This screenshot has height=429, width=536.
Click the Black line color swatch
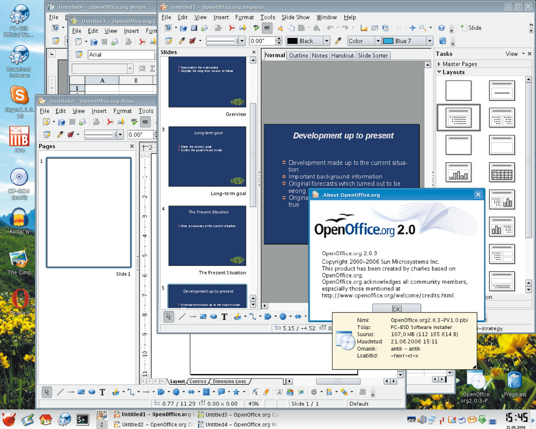[292, 41]
